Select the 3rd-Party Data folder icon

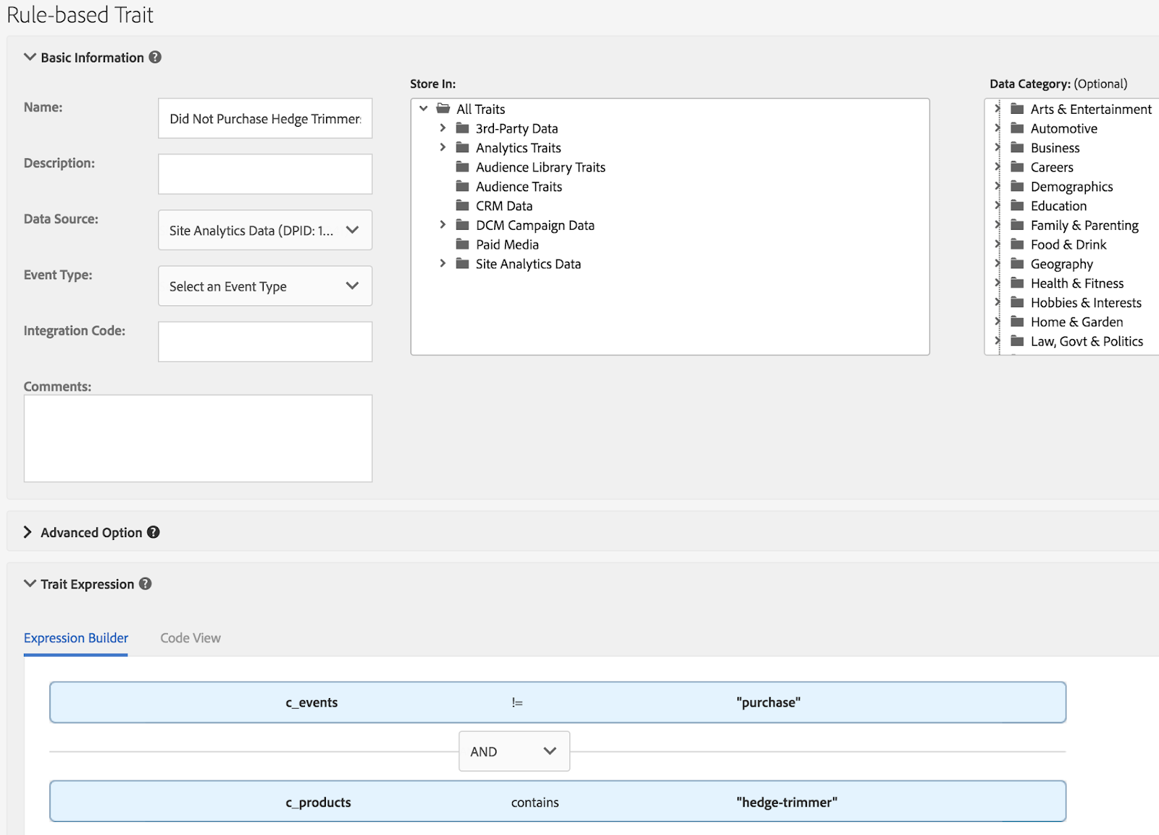(x=462, y=128)
